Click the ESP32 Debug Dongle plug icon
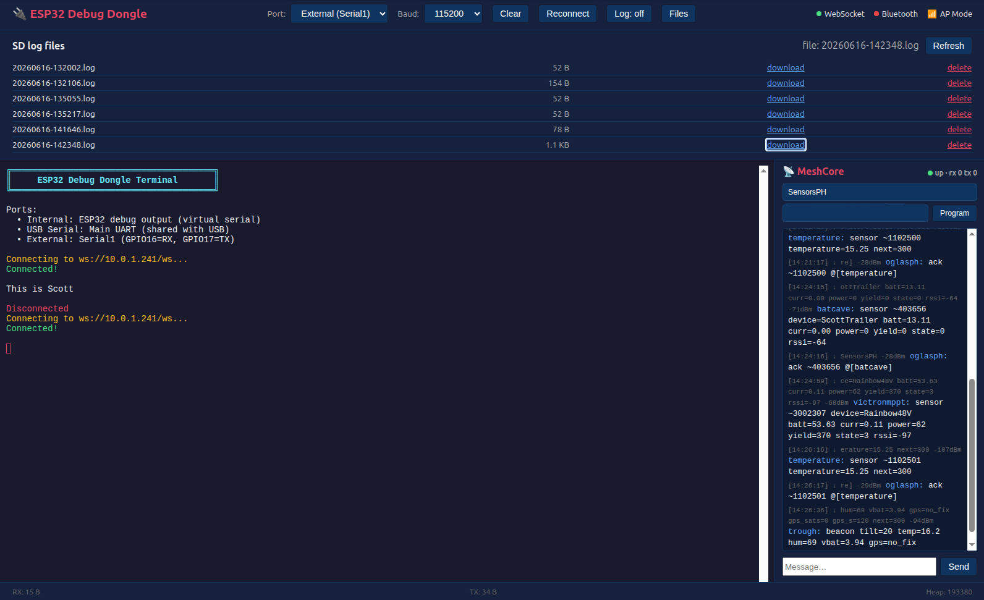Image resolution: width=984 pixels, height=600 pixels. [20, 14]
